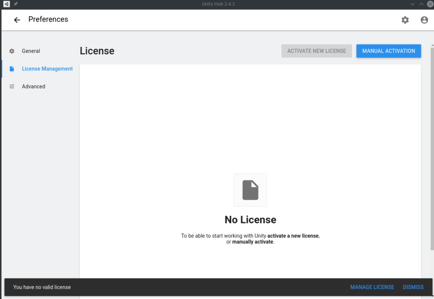Go back using the Preferences arrow

tap(17, 20)
